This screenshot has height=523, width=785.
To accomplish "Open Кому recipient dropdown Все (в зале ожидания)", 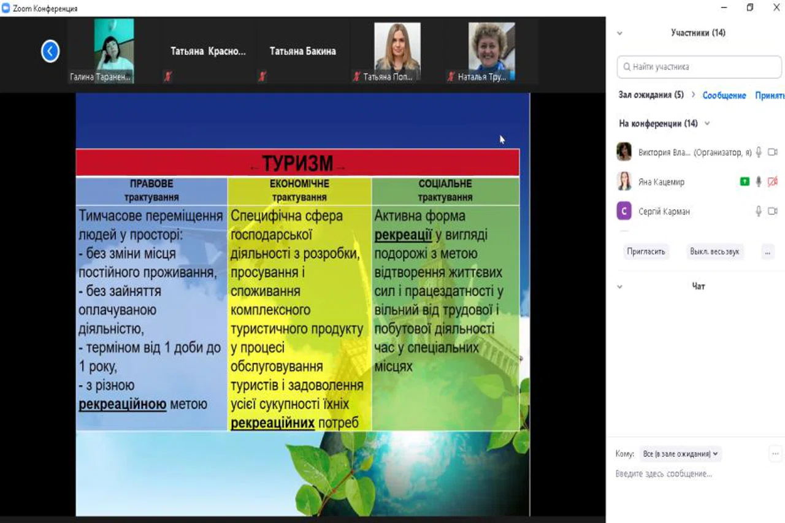I will click(x=681, y=454).
